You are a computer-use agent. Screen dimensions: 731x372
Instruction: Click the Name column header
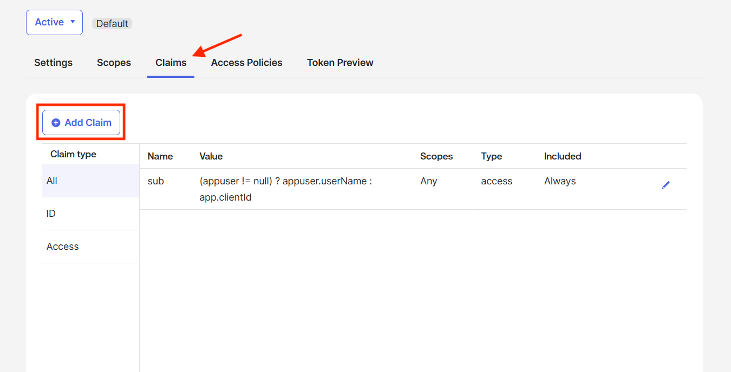click(160, 156)
